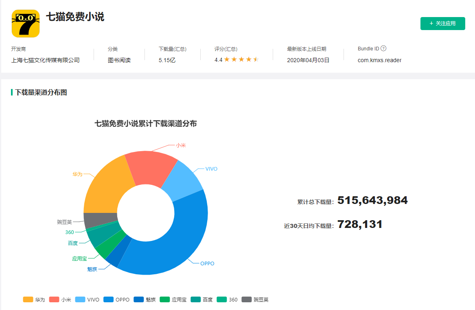
Task: Click the 魅族 label beside the chart
Action: pos(92,269)
